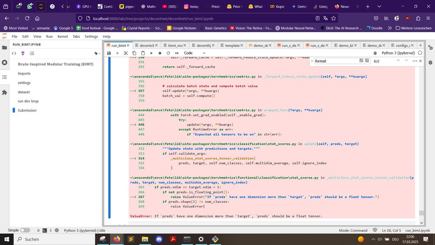Open Discord from the Windows taskbar
Screen dimensions: 435x245
[159, 239]
